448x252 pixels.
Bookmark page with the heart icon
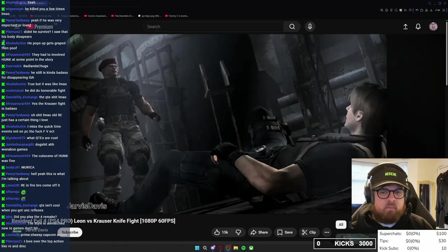[410, 10]
